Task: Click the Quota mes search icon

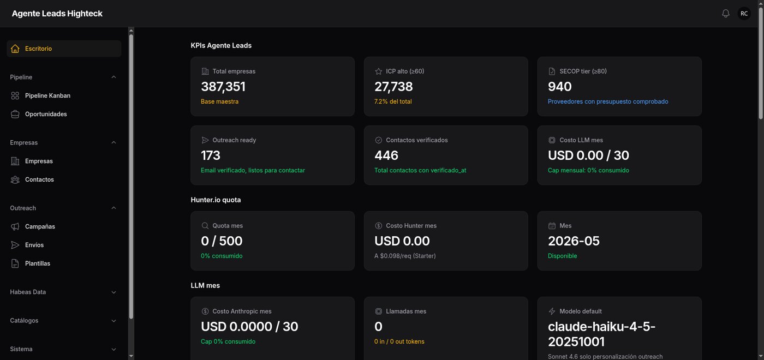Action: 205,226
